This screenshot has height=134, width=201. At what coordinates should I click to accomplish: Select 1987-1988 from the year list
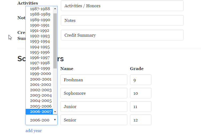[x=40, y=9]
